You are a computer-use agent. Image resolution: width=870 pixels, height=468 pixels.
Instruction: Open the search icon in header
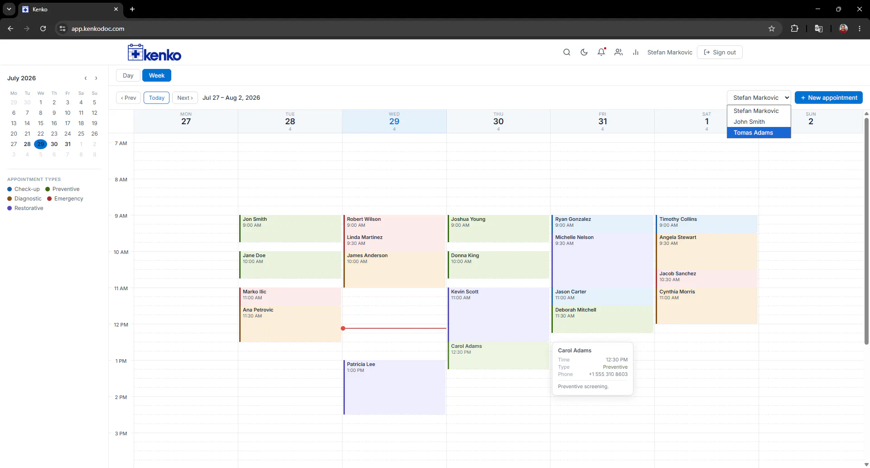tap(566, 52)
